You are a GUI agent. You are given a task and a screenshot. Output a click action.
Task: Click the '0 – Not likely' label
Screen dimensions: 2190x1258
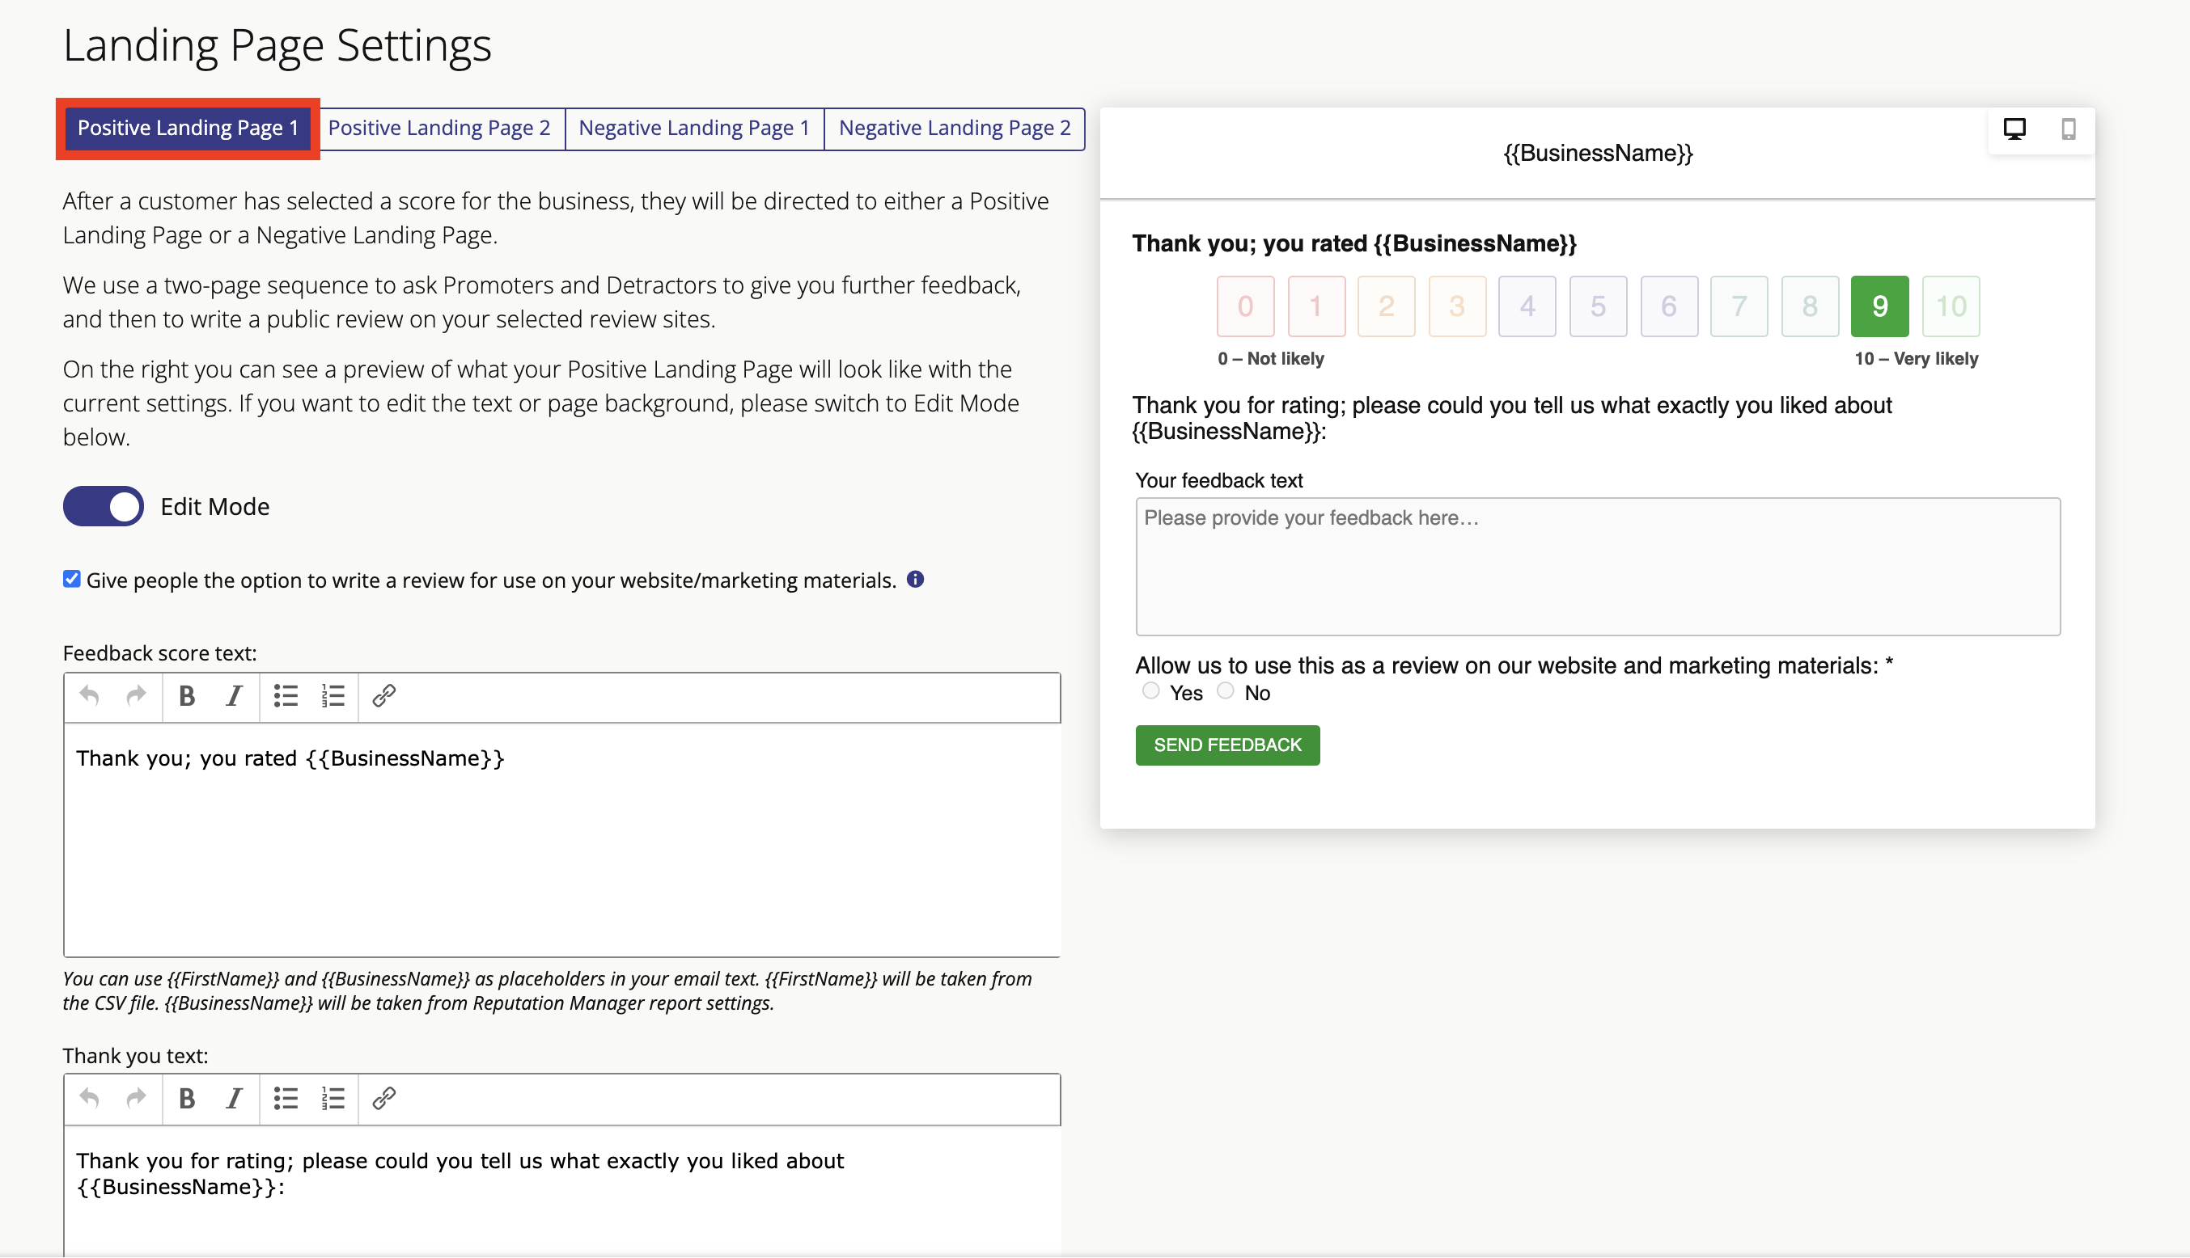tap(1270, 359)
